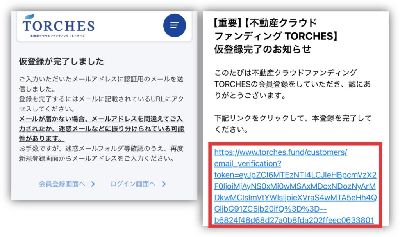400x237 pixels.
Task: Click the email subject 仮登録完了のお知らせ
Action: [x=262, y=49]
